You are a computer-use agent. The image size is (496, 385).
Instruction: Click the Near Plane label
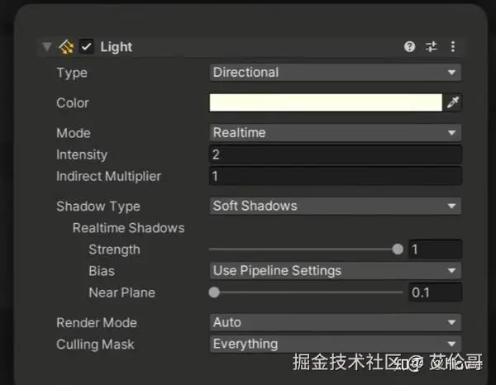pyautogui.click(x=122, y=292)
